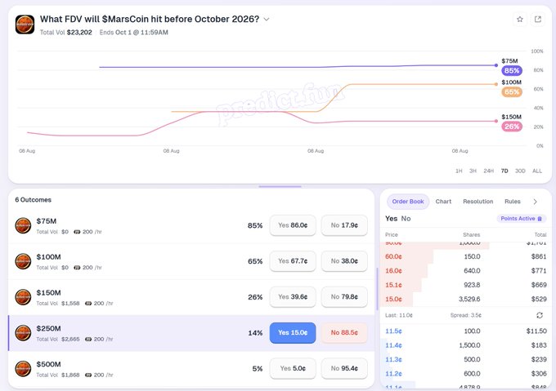Buy No 79.8¢ on $150M

point(344,297)
